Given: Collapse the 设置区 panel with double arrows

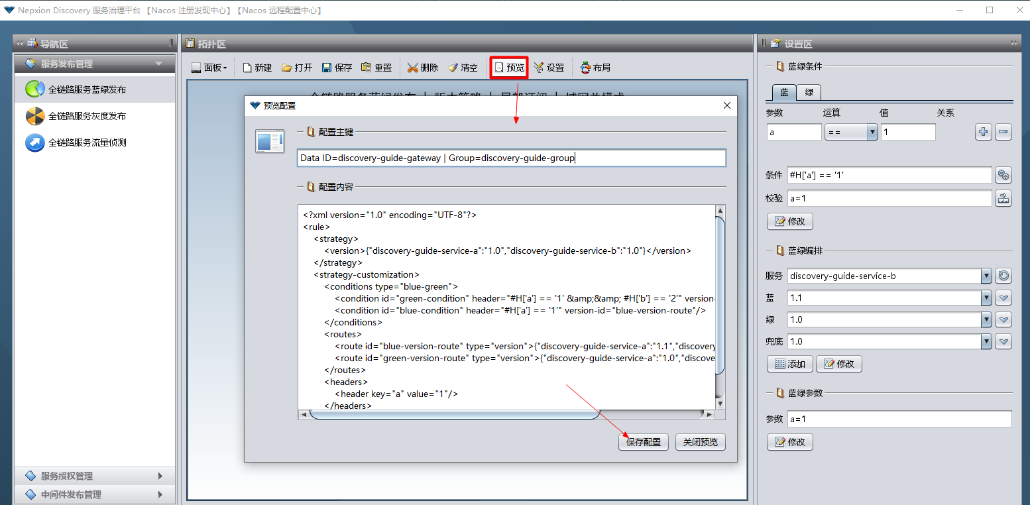Looking at the screenshot, I should (1014, 44).
